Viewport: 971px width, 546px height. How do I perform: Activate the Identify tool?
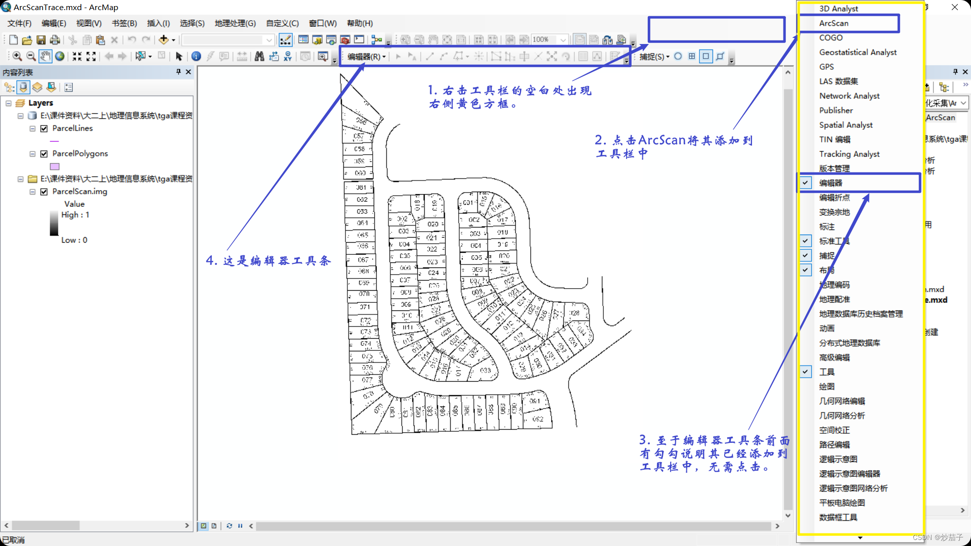[x=196, y=56]
